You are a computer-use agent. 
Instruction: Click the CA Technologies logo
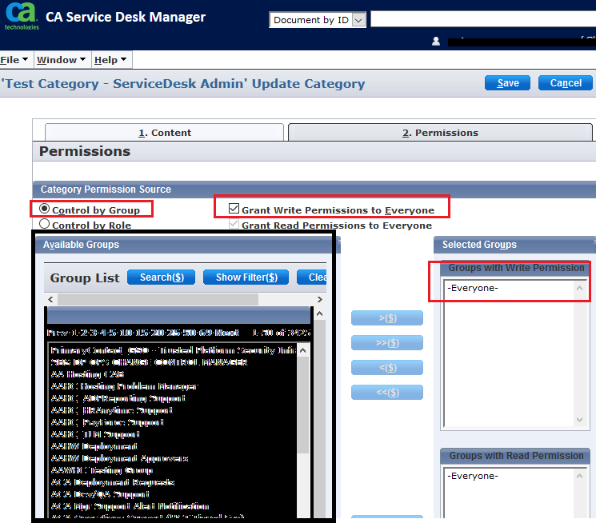[x=22, y=16]
